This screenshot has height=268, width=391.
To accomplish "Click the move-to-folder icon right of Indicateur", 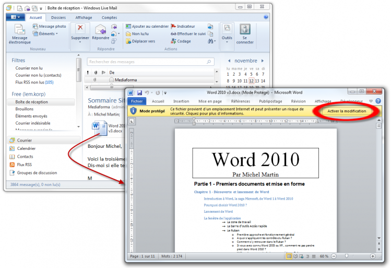I will point(210,26).
